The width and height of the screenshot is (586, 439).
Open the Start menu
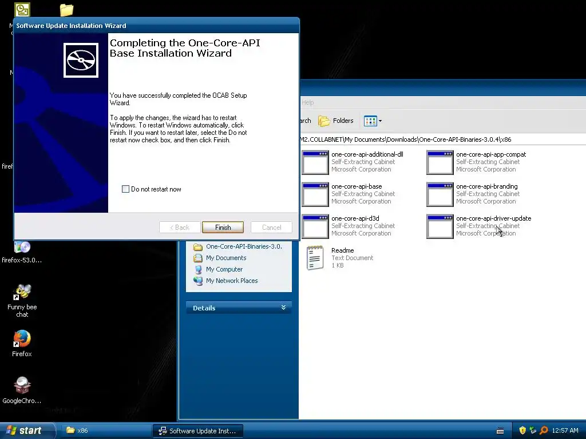pos(27,430)
